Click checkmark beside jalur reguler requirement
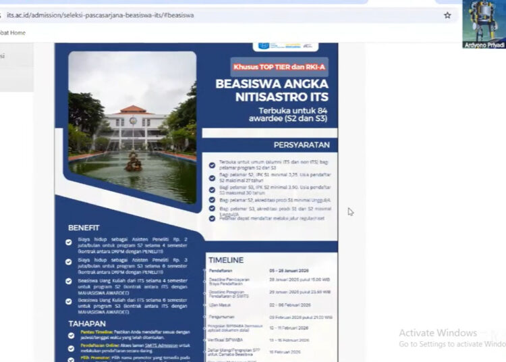Screen dimensions: 506x362 212,219
